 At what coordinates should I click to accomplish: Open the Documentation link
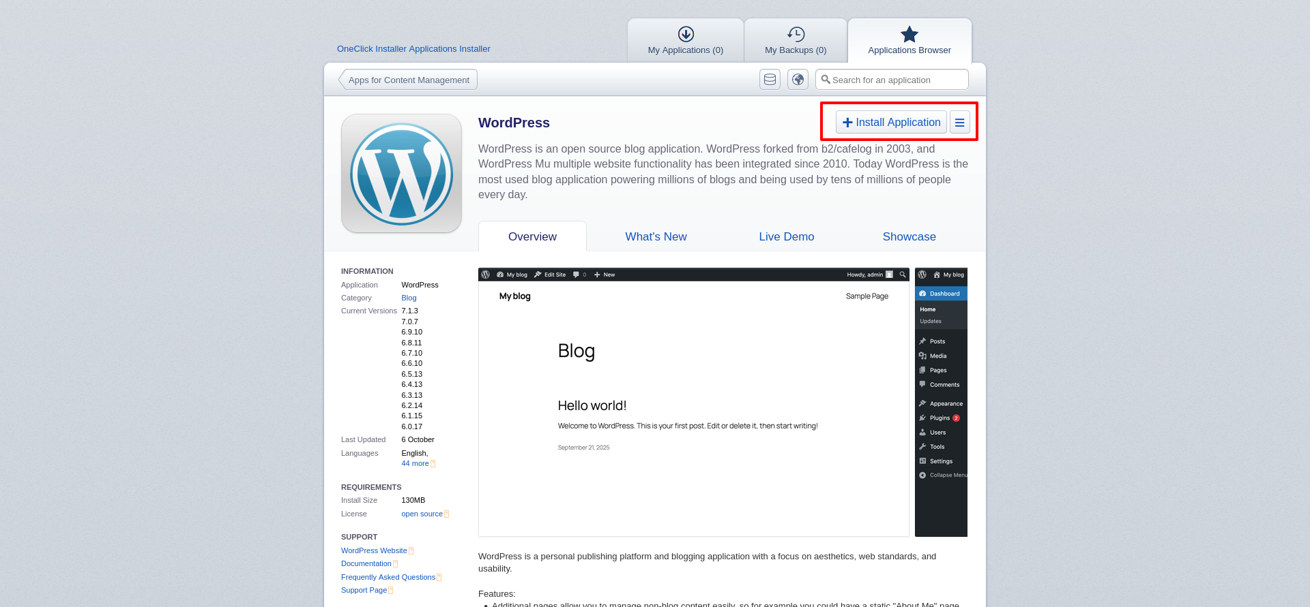point(366,564)
